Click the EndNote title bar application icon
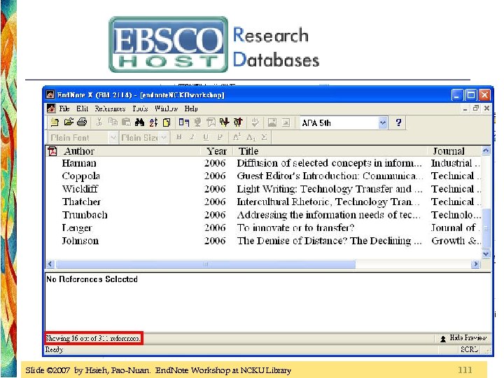Viewport: 504px width, 378px height. 50,94
